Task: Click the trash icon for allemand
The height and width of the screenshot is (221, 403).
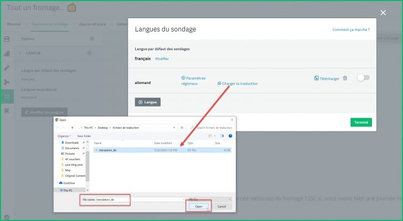Action: [x=345, y=78]
